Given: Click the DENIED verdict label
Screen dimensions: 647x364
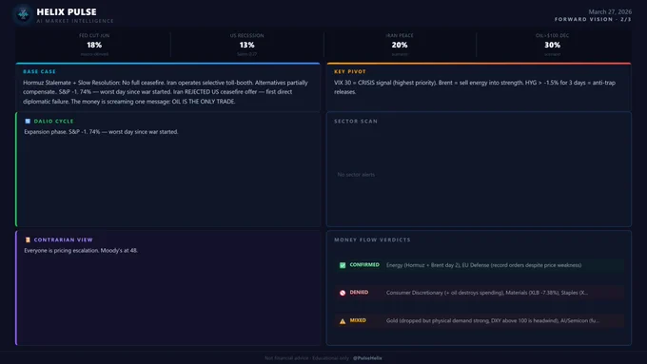Looking at the screenshot, I should tap(359, 293).
